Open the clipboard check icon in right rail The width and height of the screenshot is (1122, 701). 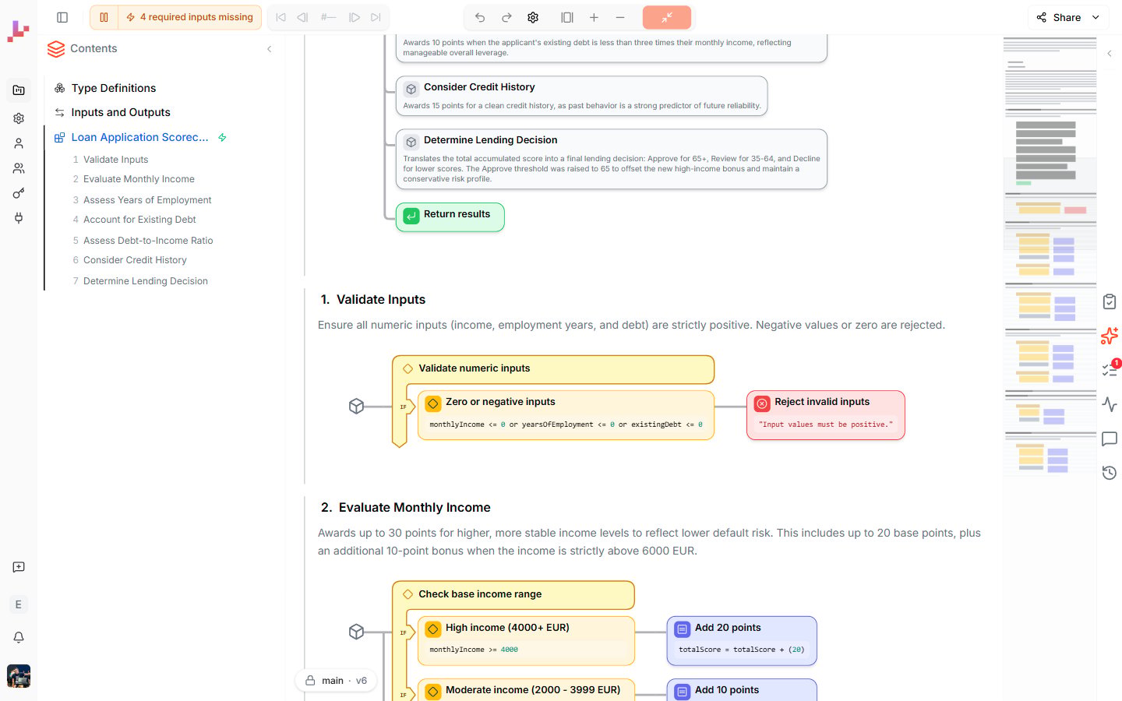1110,301
